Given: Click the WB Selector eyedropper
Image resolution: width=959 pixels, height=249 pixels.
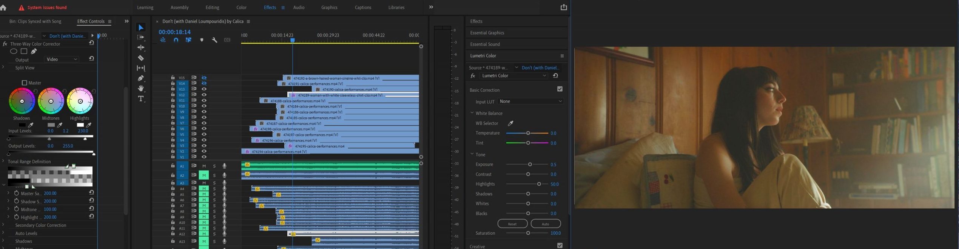Looking at the screenshot, I should (x=510, y=123).
